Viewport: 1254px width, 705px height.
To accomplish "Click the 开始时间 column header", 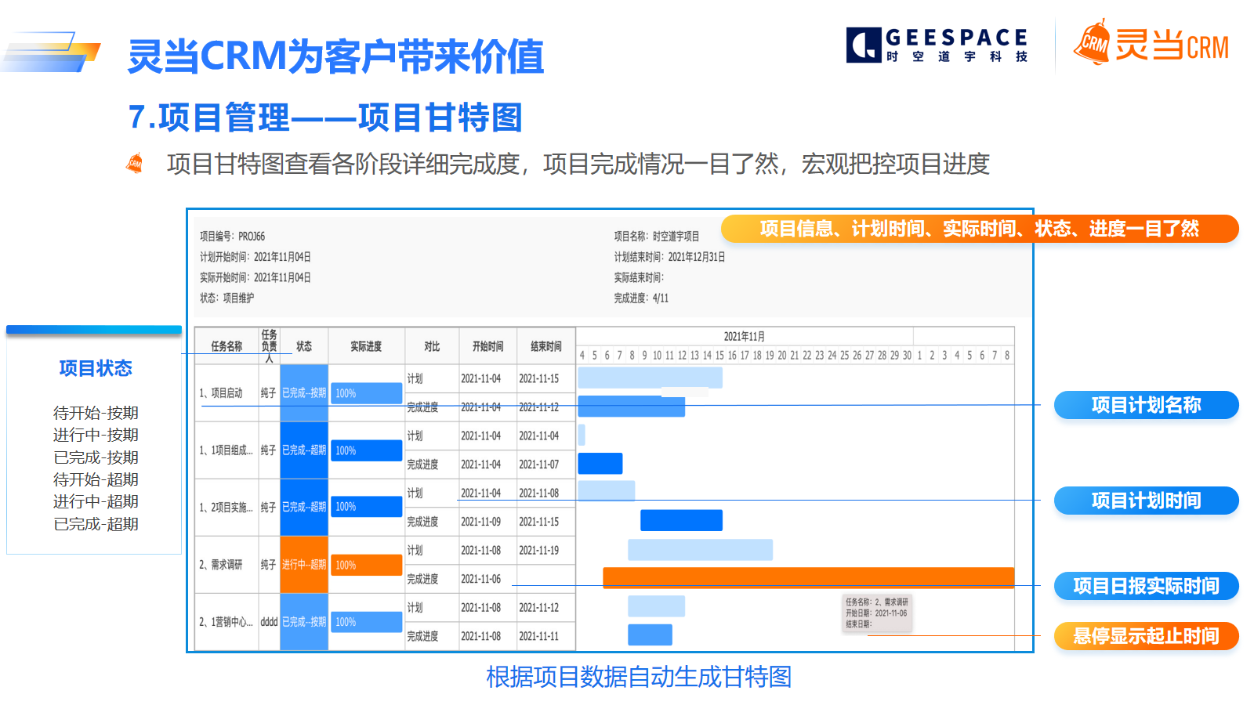I will pos(487,346).
